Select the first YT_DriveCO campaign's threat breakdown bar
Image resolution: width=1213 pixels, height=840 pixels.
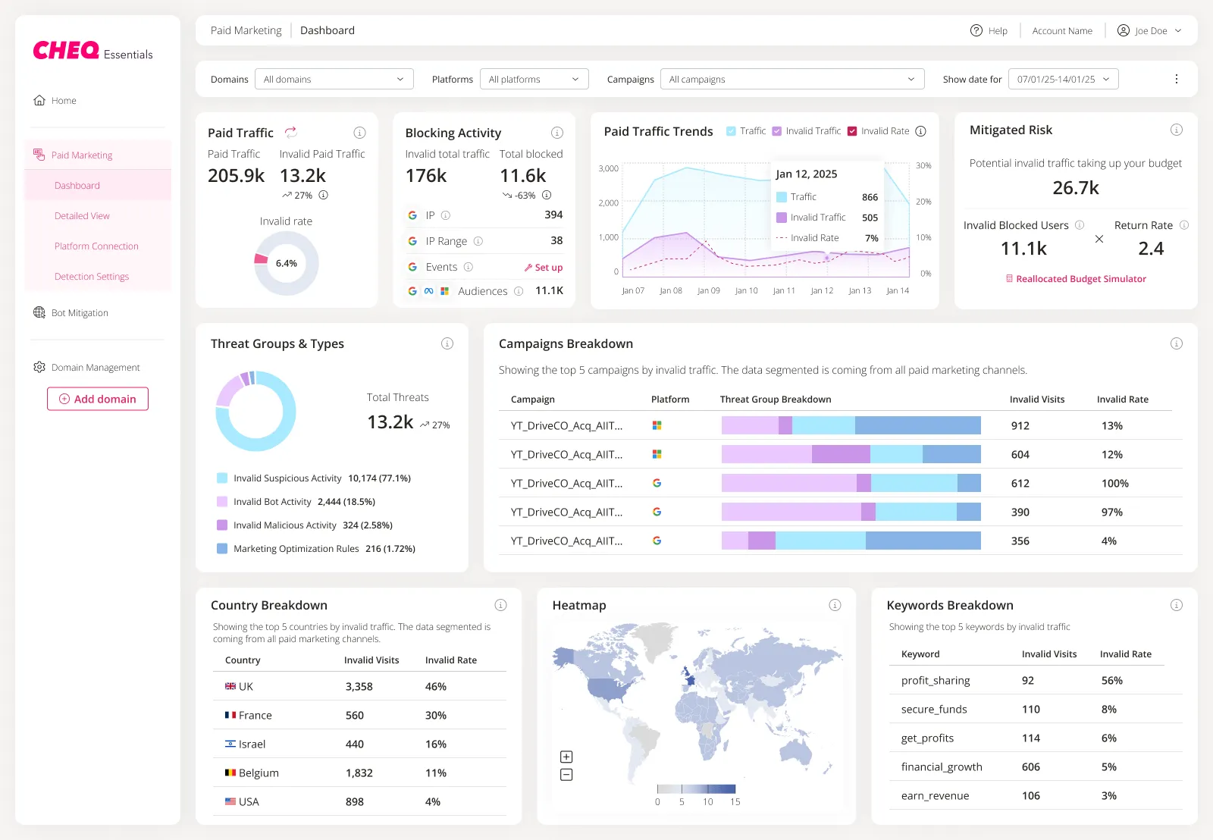click(851, 425)
